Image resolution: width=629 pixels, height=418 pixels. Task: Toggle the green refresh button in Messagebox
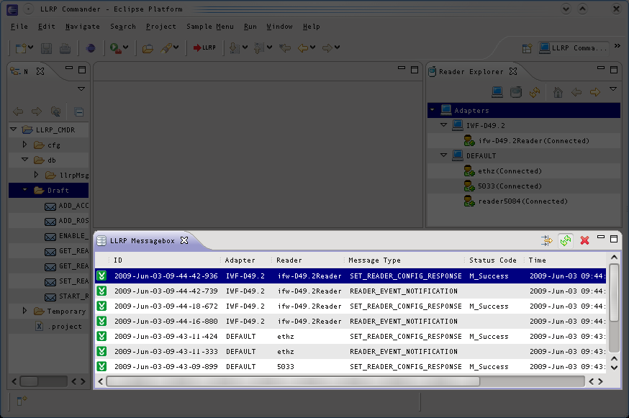pos(566,241)
